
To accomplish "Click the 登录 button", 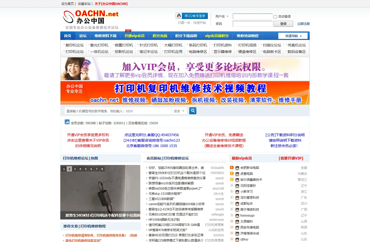I will [x=283, y=24].
